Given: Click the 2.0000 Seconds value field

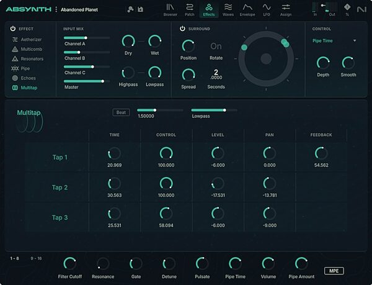Looking at the screenshot, I should point(216,75).
